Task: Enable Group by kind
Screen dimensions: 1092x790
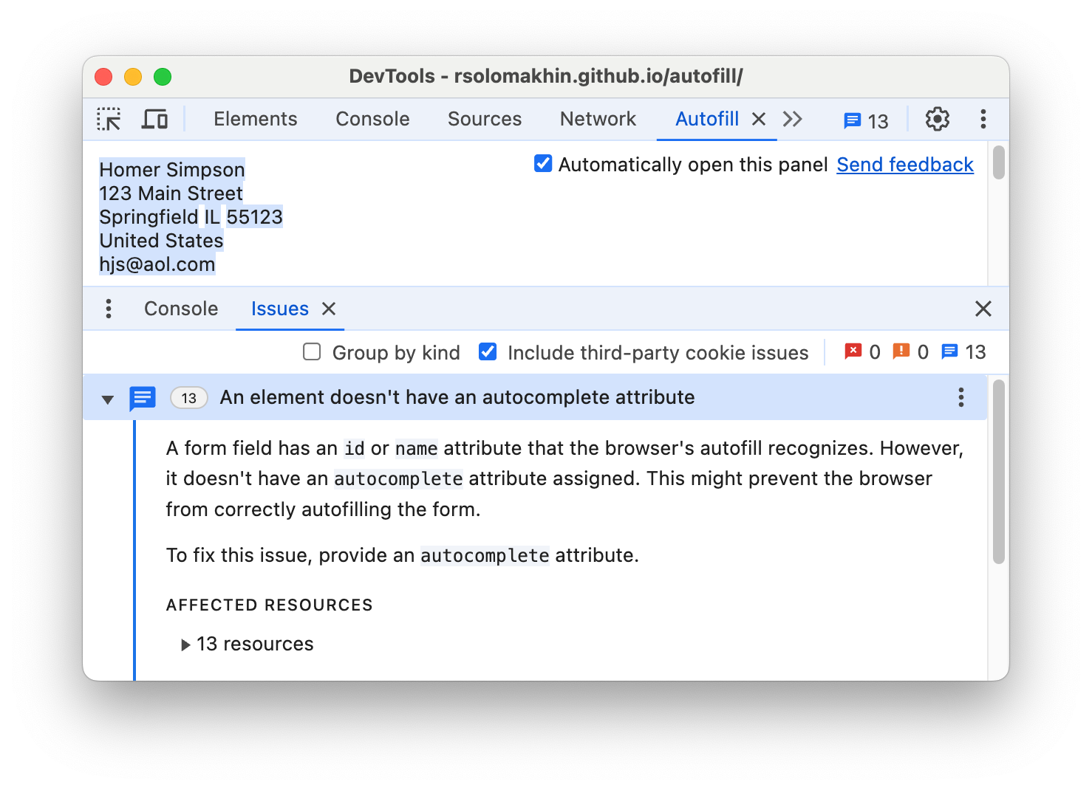Action: pyautogui.click(x=312, y=352)
